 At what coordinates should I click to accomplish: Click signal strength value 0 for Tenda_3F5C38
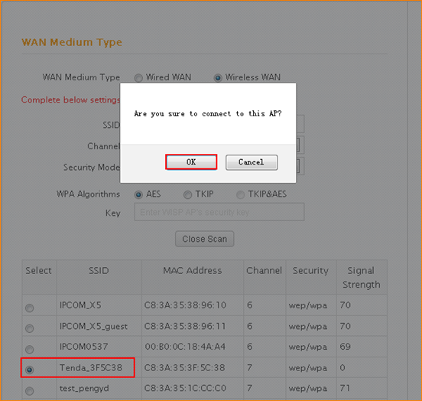click(x=342, y=367)
